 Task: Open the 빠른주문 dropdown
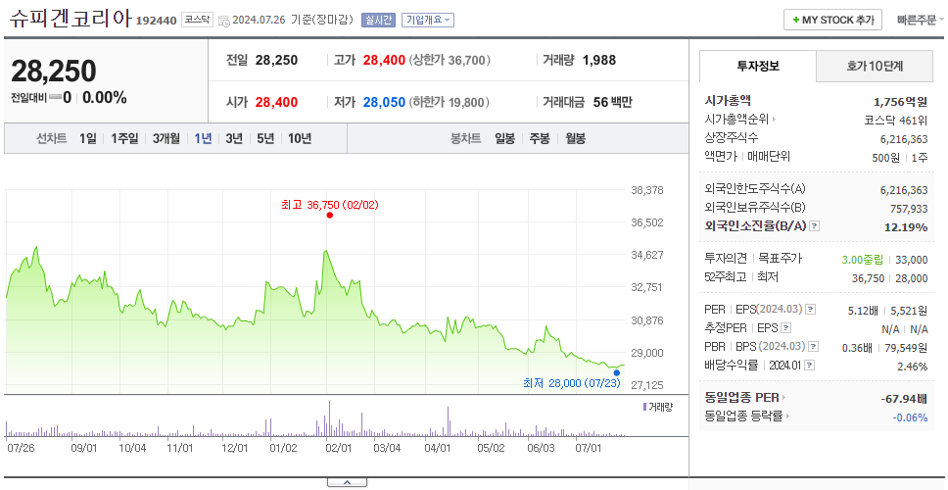pyautogui.click(x=921, y=20)
